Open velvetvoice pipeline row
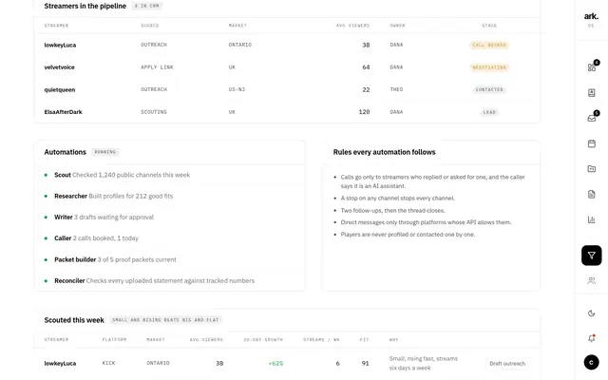Viewport: 608px width, 380px height. 287,67
